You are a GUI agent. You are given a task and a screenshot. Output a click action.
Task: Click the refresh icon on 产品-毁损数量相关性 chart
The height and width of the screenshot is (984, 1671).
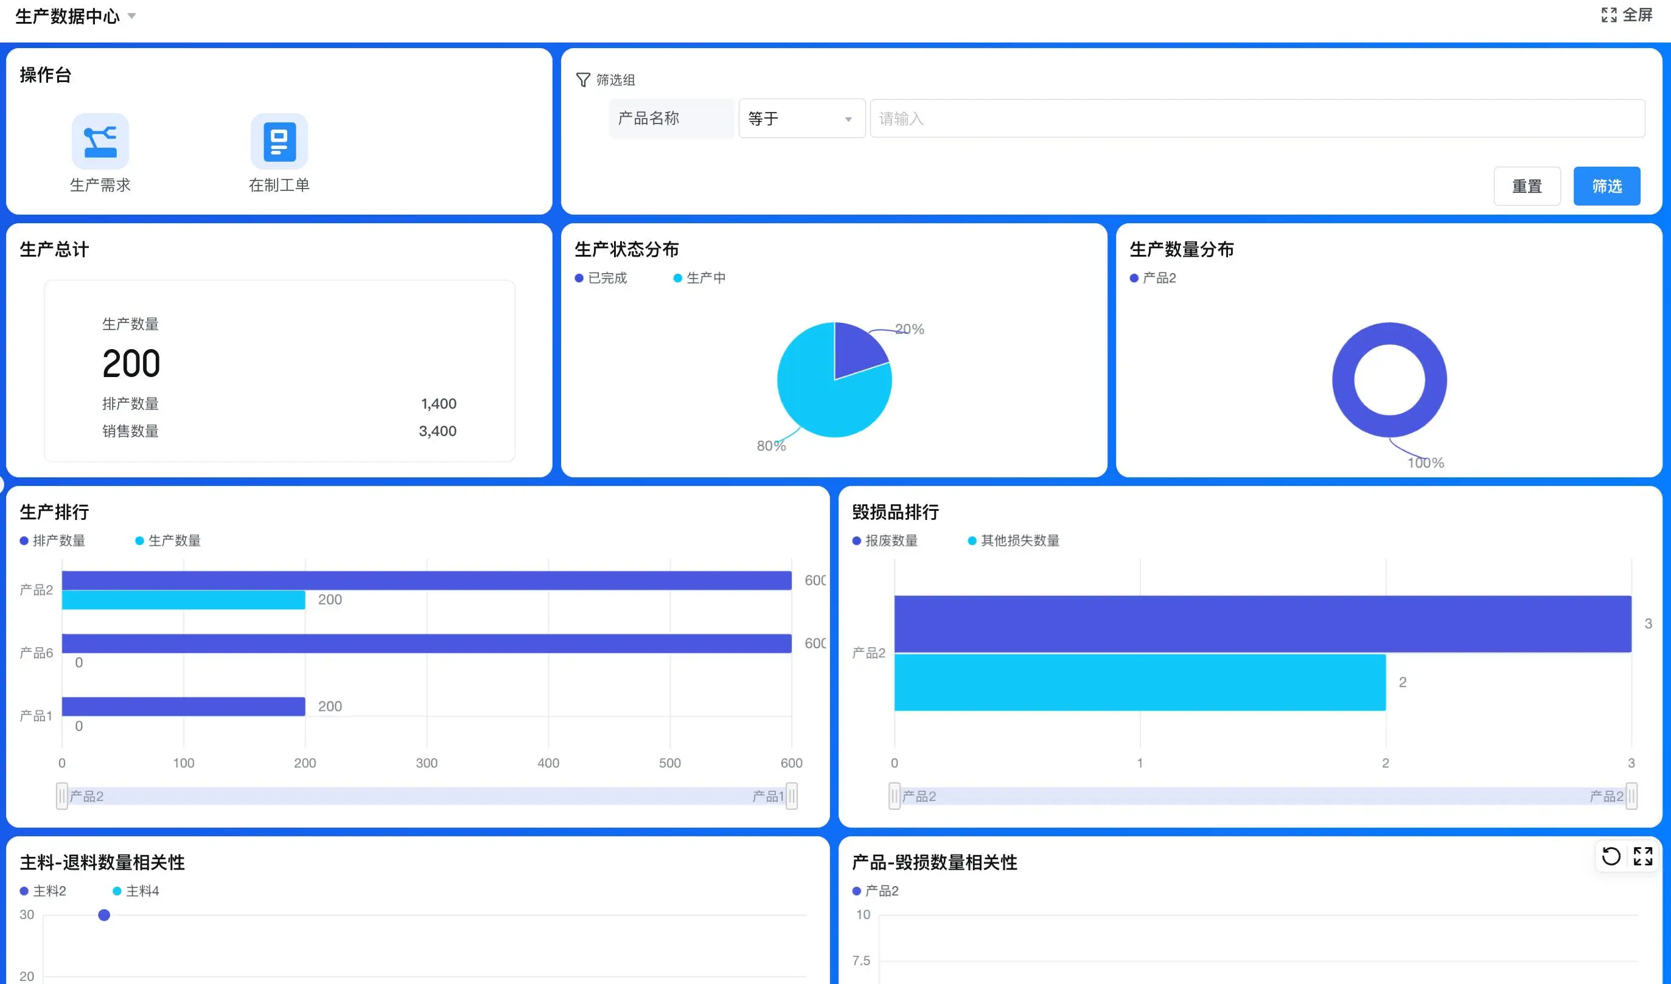(1611, 856)
